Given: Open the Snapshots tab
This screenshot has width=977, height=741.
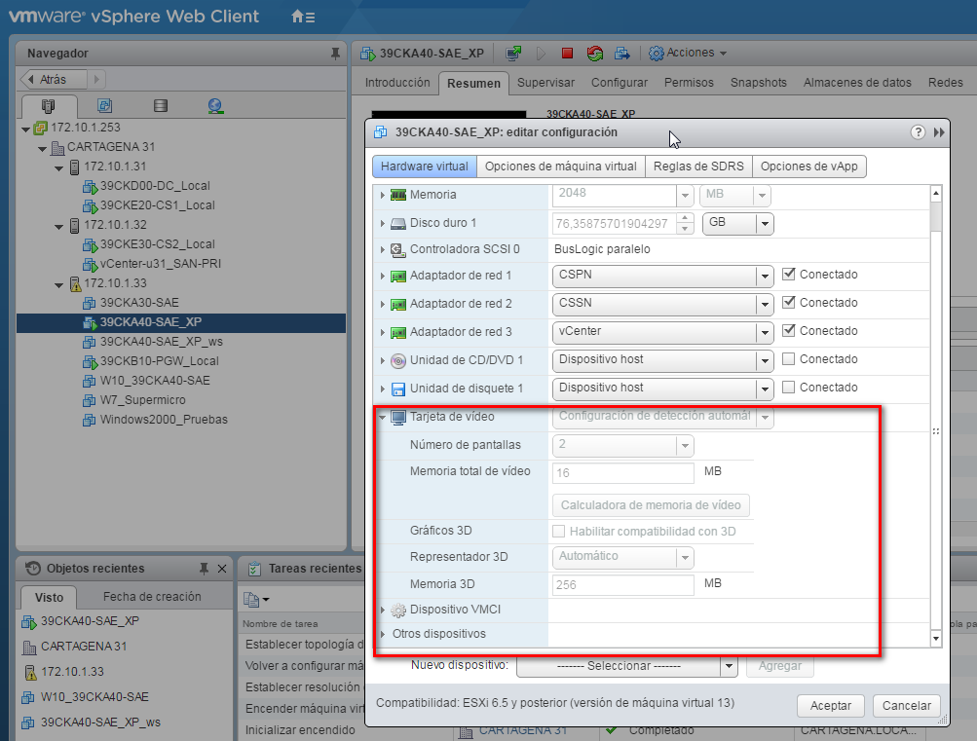Looking at the screenshot, I should [758, 83].
